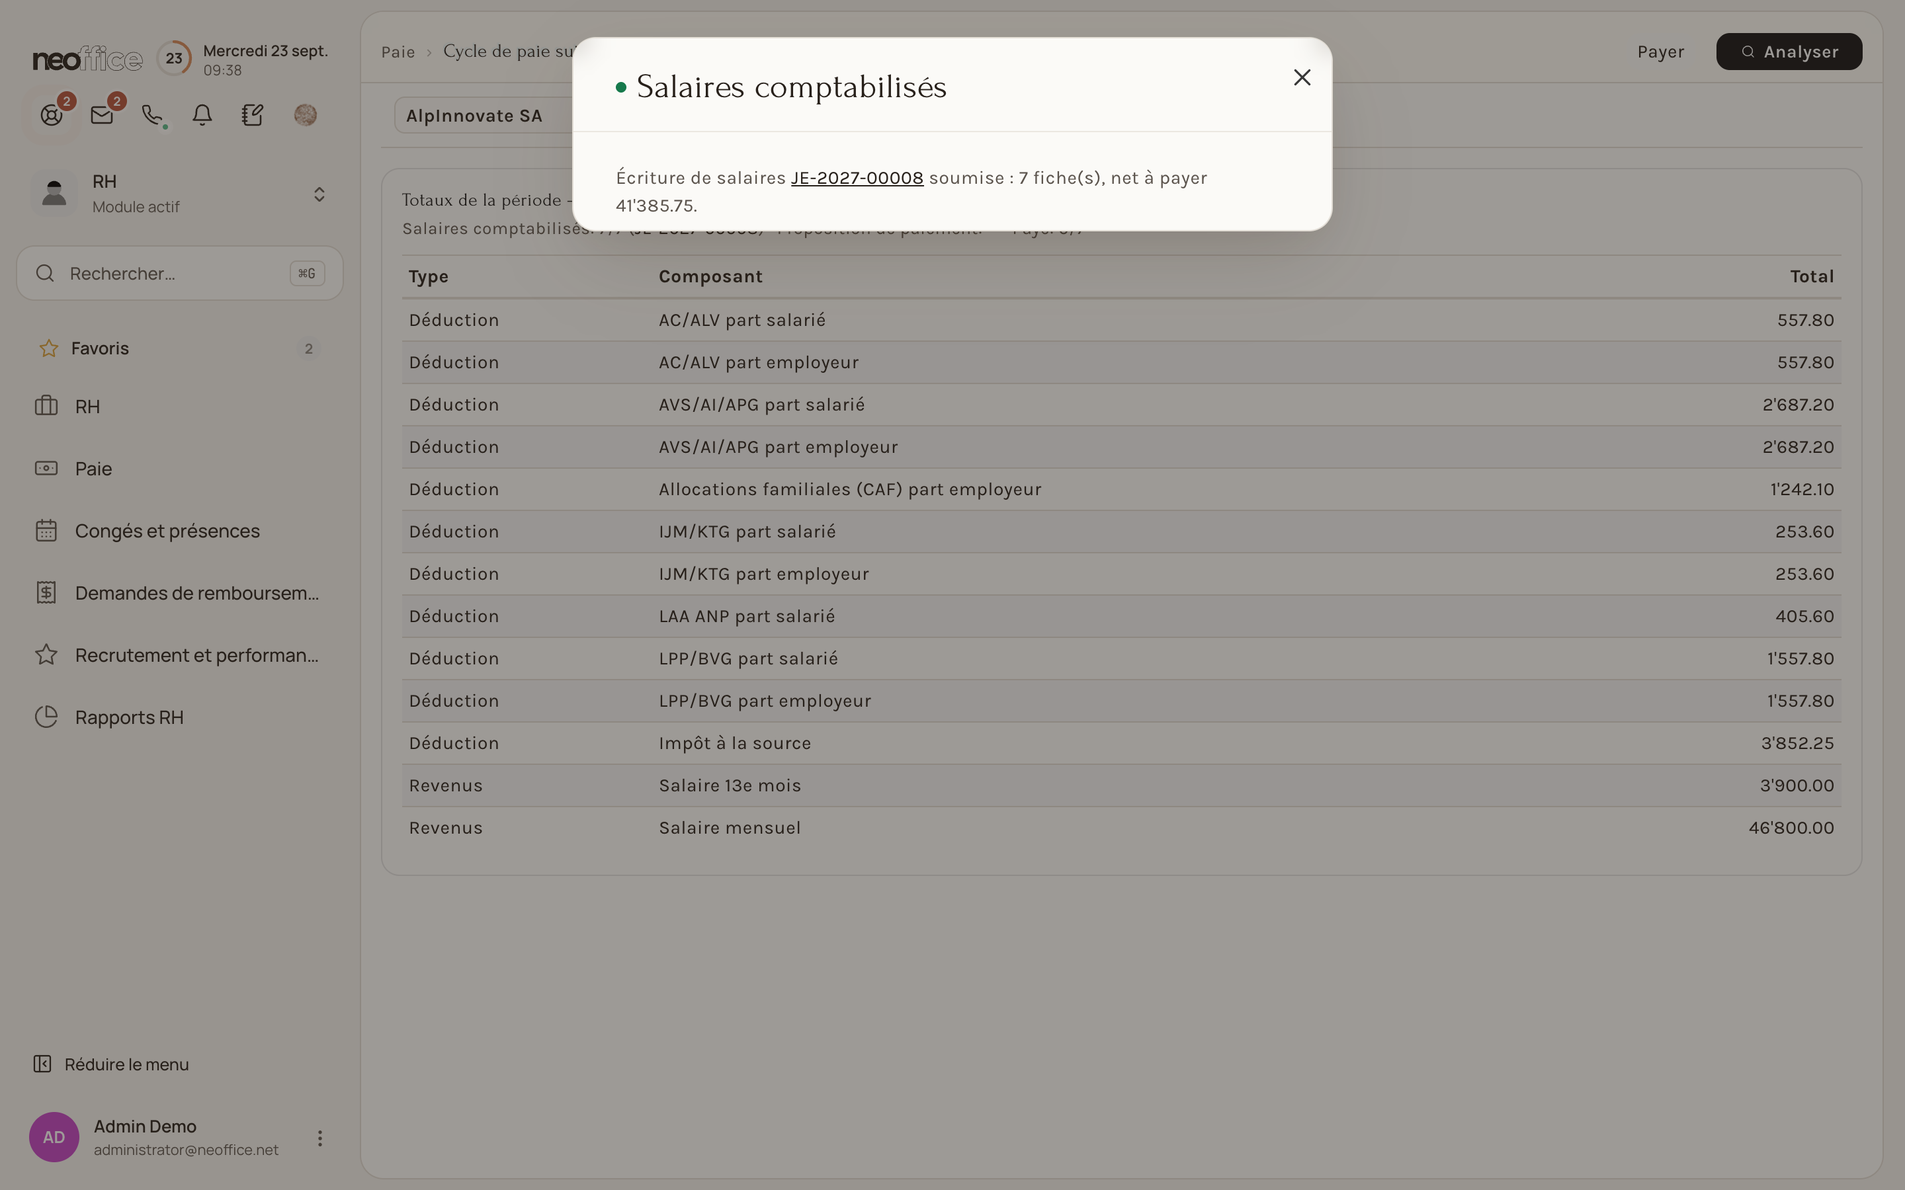Viewport: 1905px width, 1190px height.
Task: Click the round avatar icon in top toolbar
Action: pos(306,115)
